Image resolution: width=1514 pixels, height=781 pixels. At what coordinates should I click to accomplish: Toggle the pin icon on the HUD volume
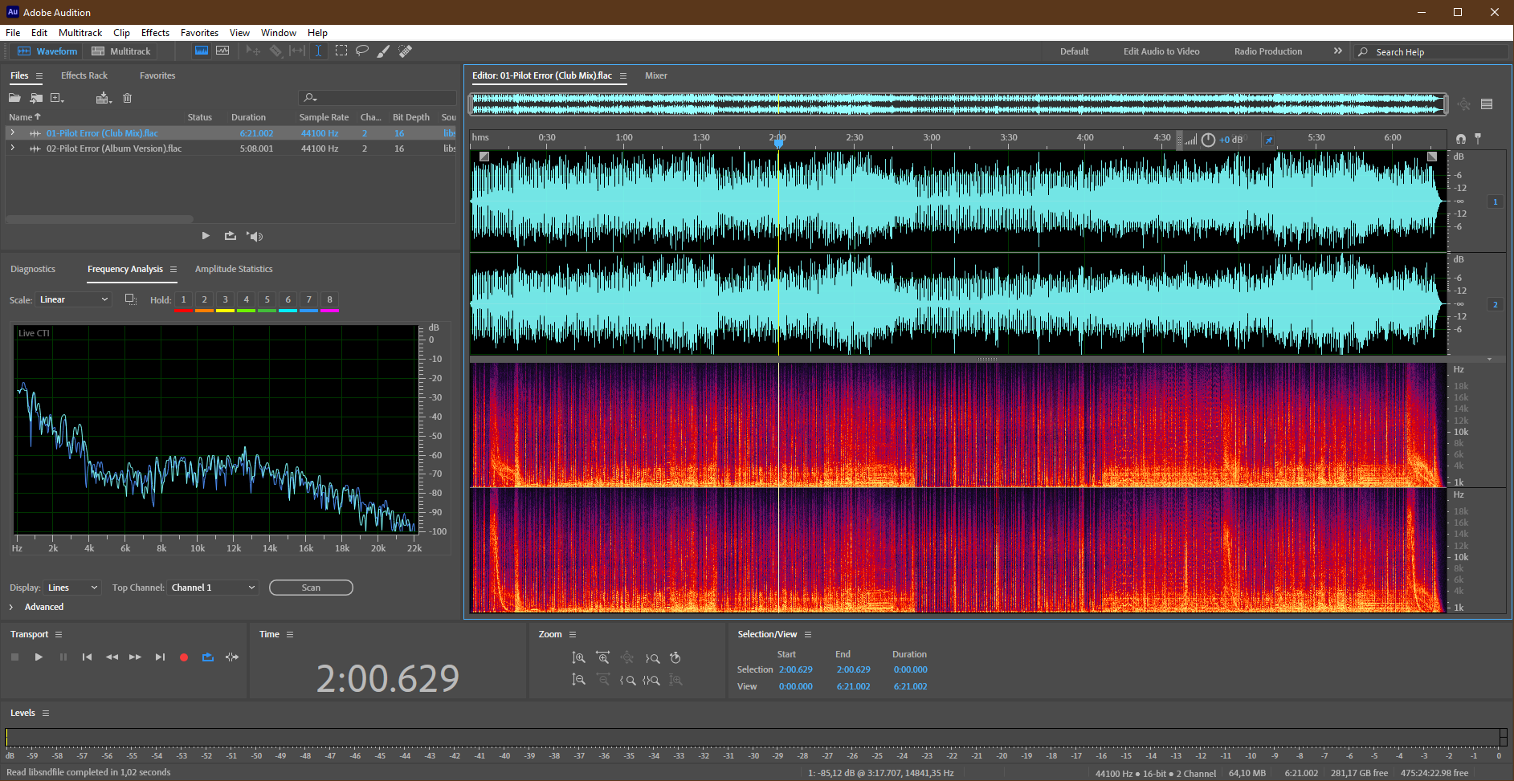(x=1268, y=140)
